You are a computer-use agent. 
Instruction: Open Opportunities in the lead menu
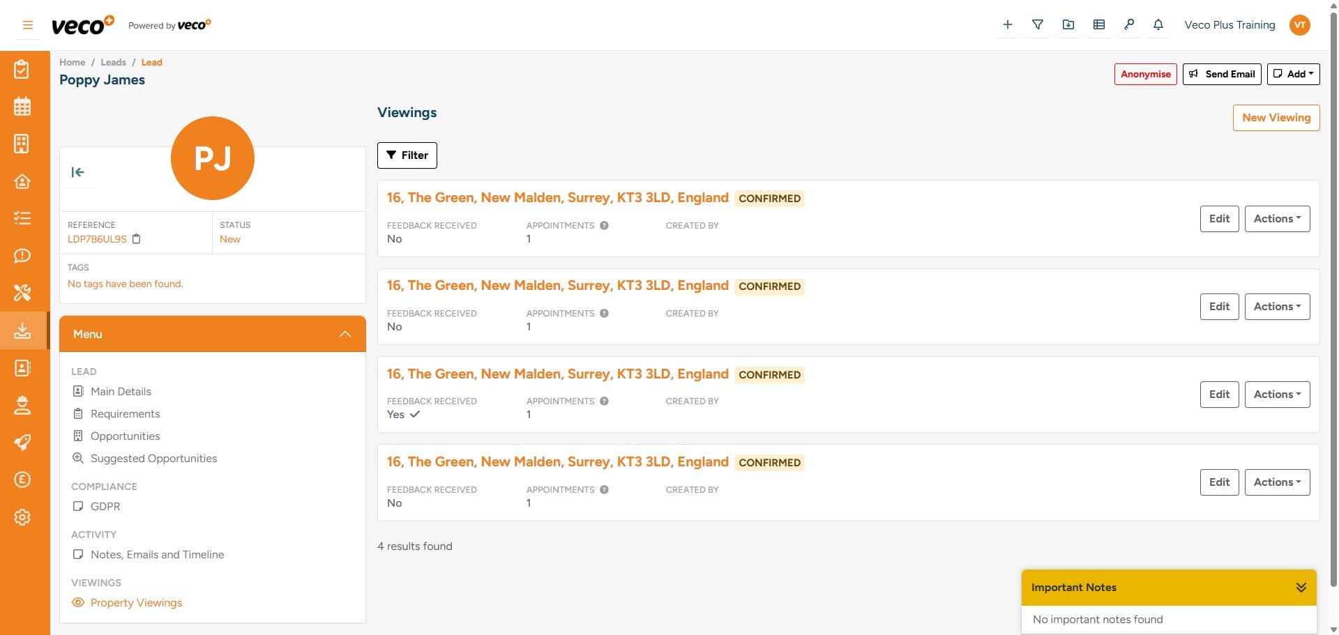point(125,436)
